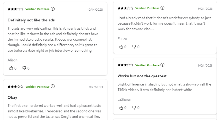Click star rating on Fonzo's review
The height and width of the screenshot is (120, 217).
coord(125,8)
